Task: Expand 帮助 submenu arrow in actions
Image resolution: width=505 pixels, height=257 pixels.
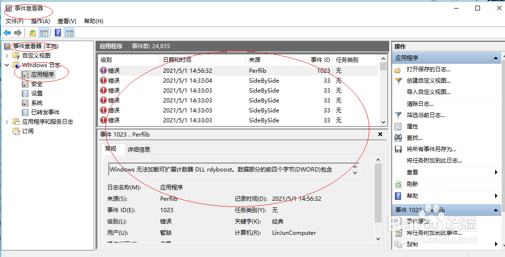Action: [496, 196]
